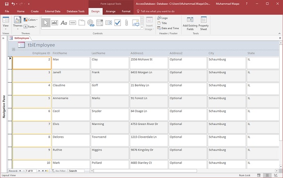
Task: Switch to the Arrange ribbon tab
Action: (x=111, y=11)
